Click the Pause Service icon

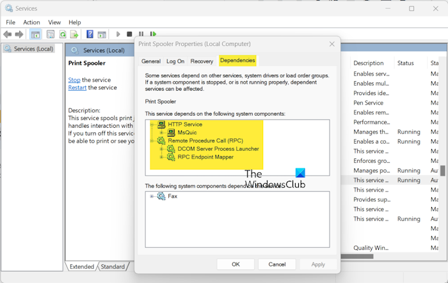point(141,34)
